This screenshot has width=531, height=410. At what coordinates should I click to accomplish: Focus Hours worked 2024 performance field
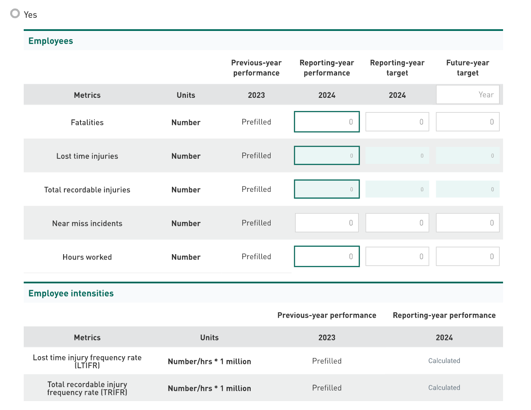(x=326, y=257)
